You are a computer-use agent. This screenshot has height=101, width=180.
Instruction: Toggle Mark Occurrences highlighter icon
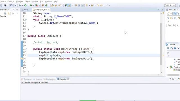(x=69, y=5)
